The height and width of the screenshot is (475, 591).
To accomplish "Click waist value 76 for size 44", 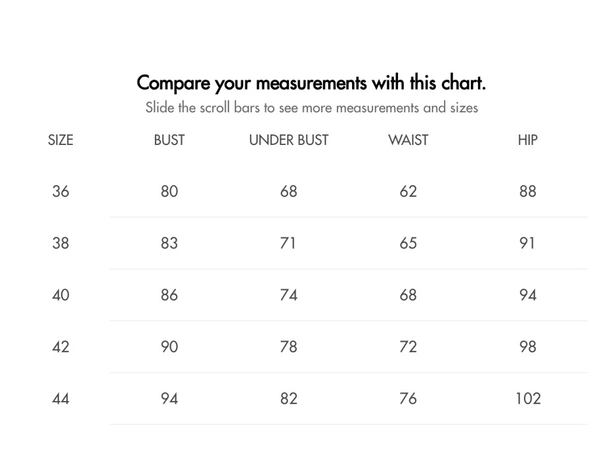I will pos(408,398).
